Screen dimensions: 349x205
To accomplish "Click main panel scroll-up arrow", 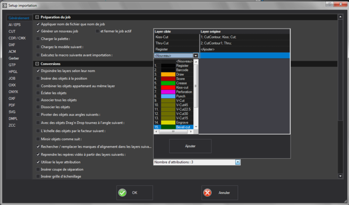I will coord(340,17).
